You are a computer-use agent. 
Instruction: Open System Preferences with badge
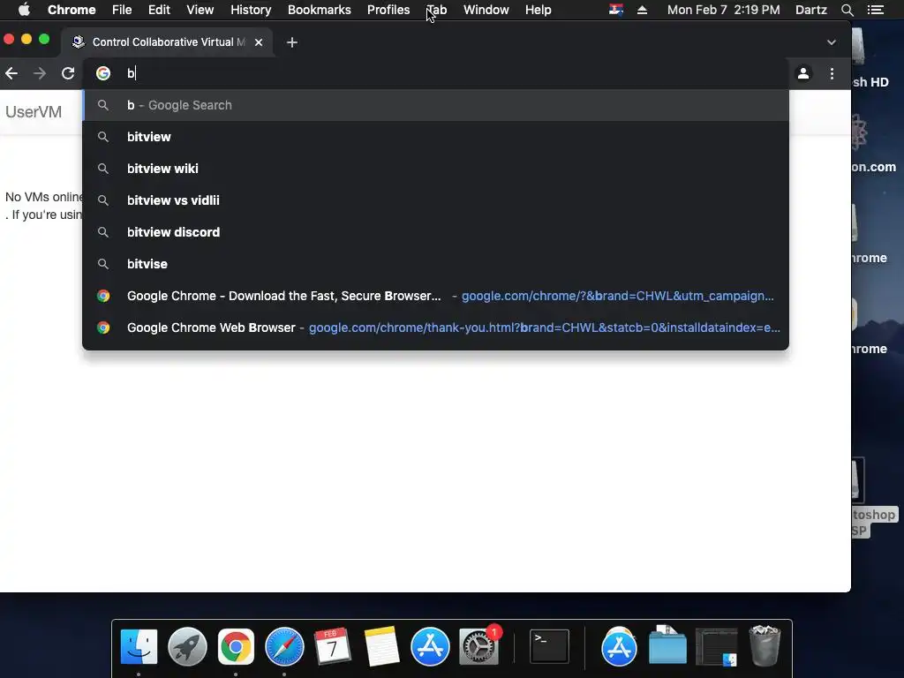point(478,647)
